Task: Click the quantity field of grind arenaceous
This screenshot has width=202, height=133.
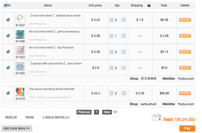Action: pos(117,36)
